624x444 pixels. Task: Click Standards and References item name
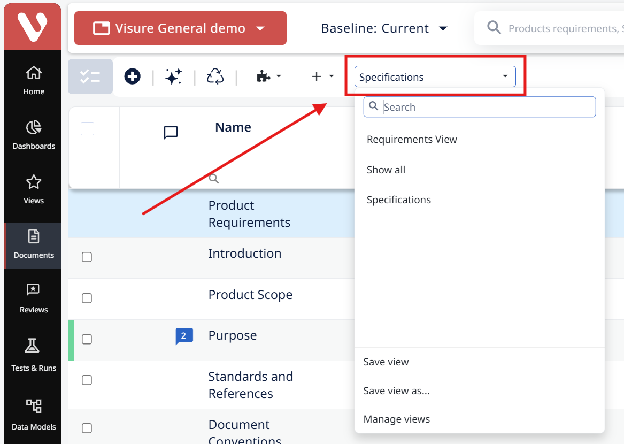pos(250,385)
